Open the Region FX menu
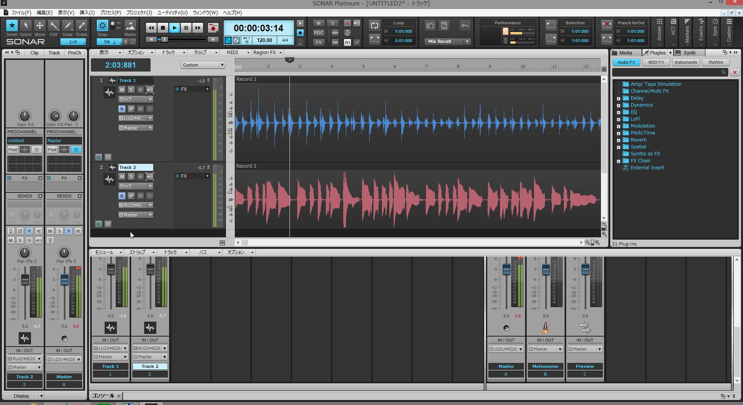The height and width of the screenshot is (405, 743). coord(267,53)
